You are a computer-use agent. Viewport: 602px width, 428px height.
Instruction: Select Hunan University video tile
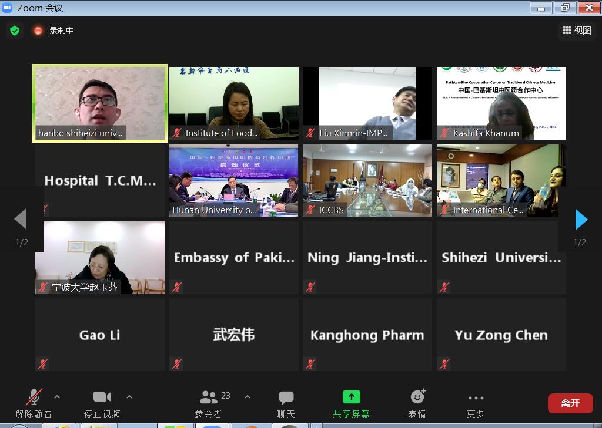click(234, 181)
